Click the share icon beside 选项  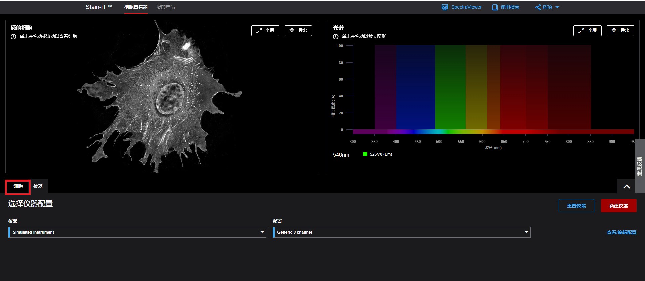coord(538,7)
